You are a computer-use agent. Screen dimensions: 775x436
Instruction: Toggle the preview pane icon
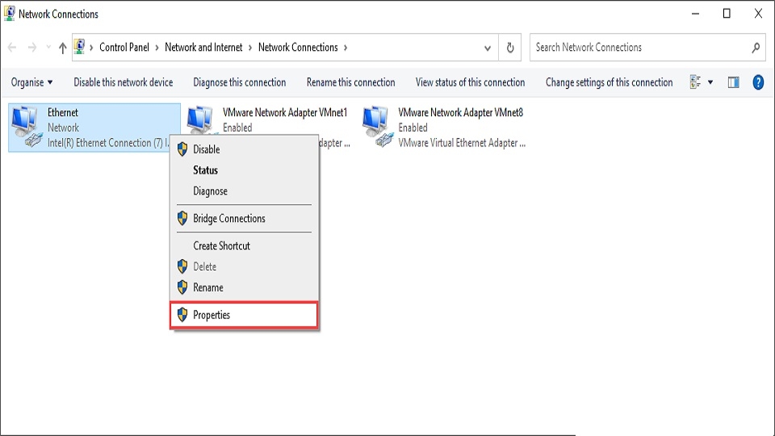tap(734, 82)
